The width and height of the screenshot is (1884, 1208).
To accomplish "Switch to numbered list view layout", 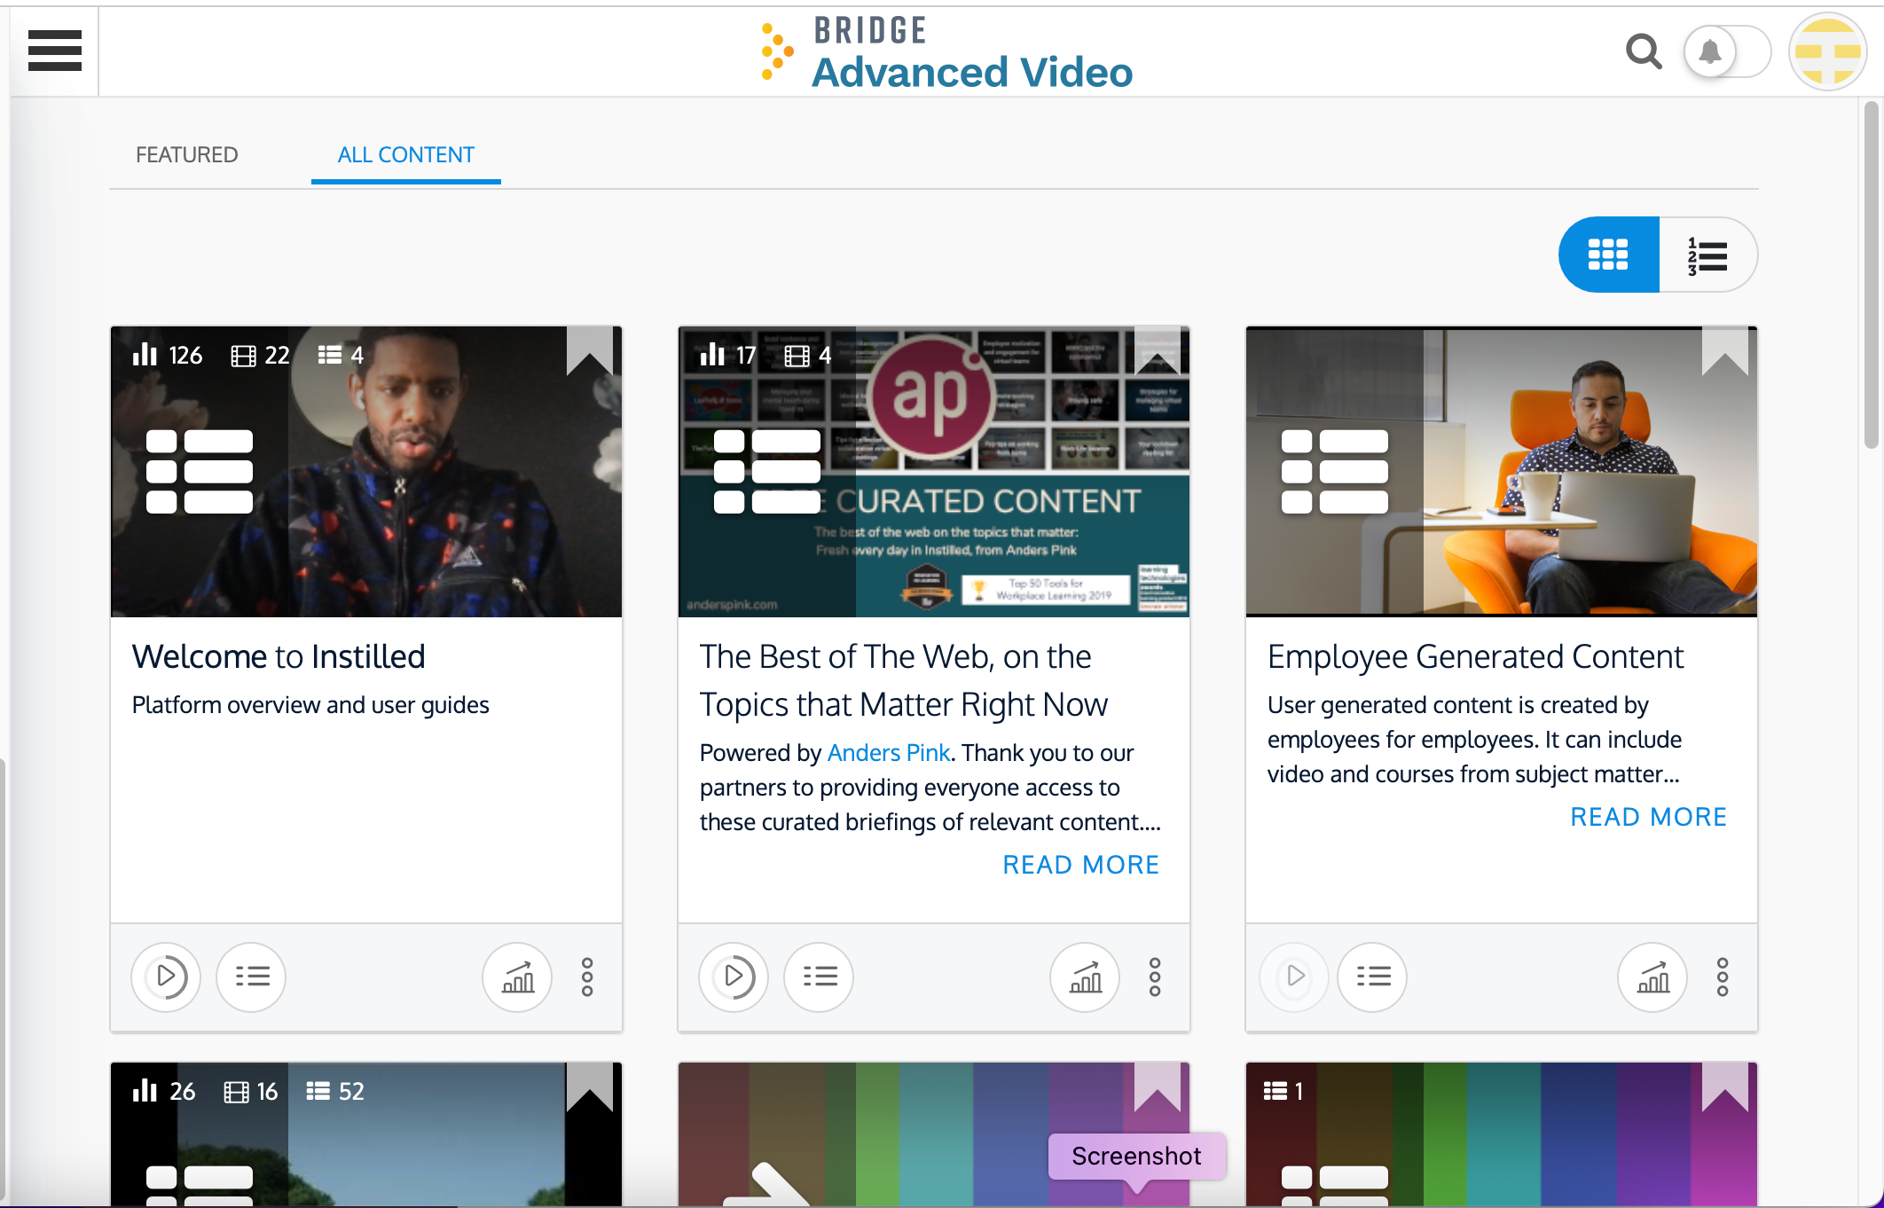I will click(x=1707, y=255).
